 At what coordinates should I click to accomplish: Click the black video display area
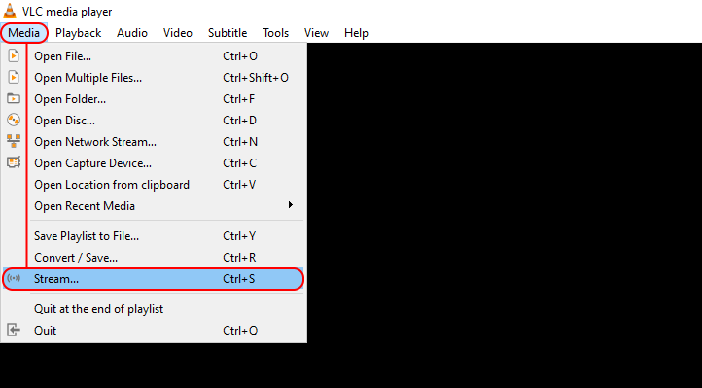[x=504, y=215]
